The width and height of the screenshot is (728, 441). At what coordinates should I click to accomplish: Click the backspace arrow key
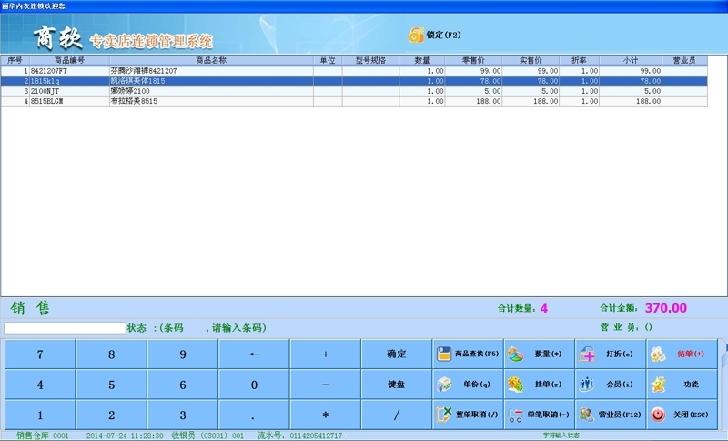point(254,354)
